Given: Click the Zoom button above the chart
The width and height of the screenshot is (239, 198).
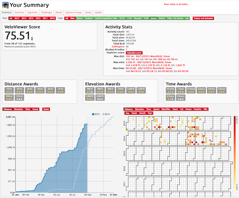Looking at the screenshot, I should [x=46, y=109].
